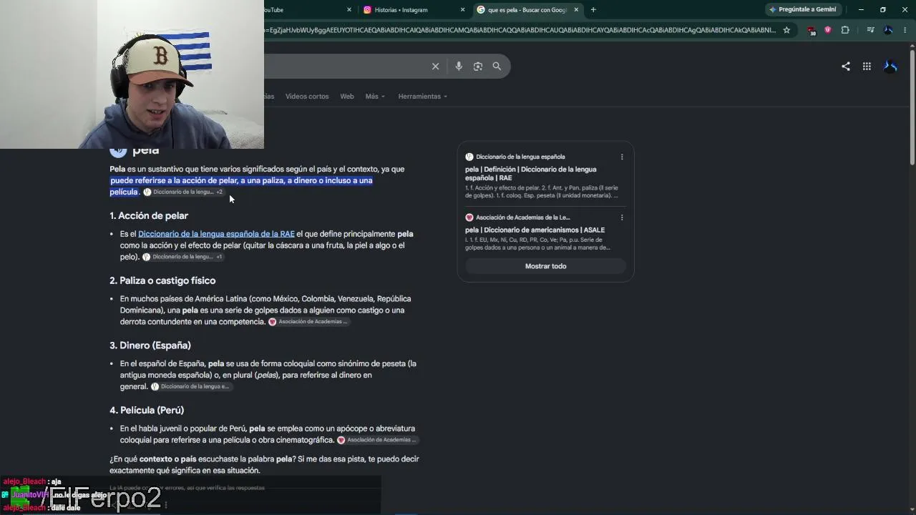Click the browser address bar URL

click(520, 30)
